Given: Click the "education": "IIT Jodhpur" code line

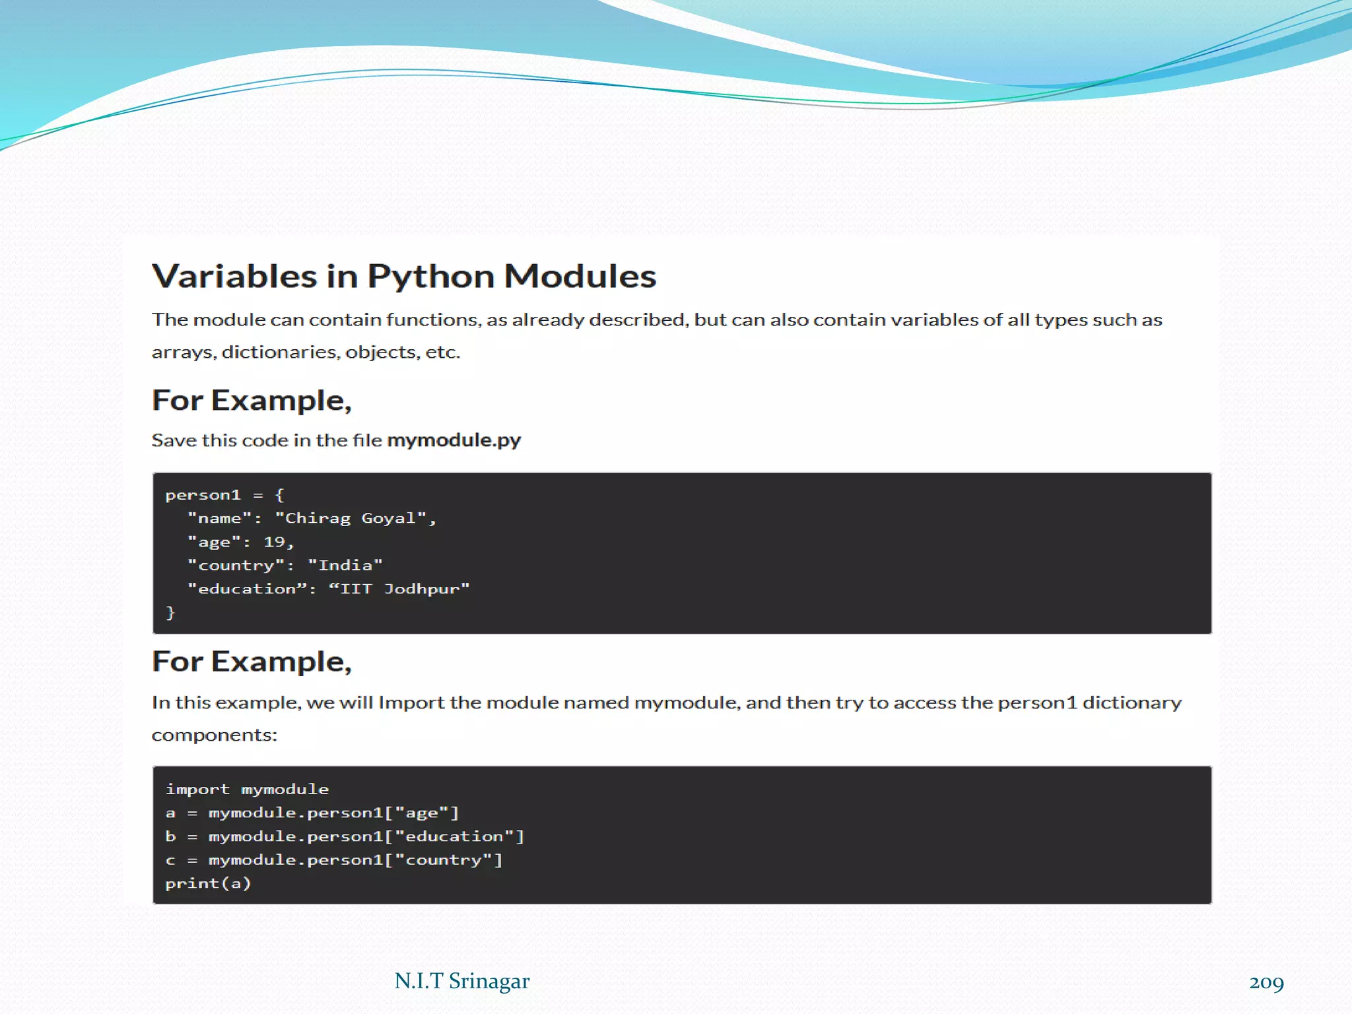Looking at the screenshot, I should pos(328,589).
